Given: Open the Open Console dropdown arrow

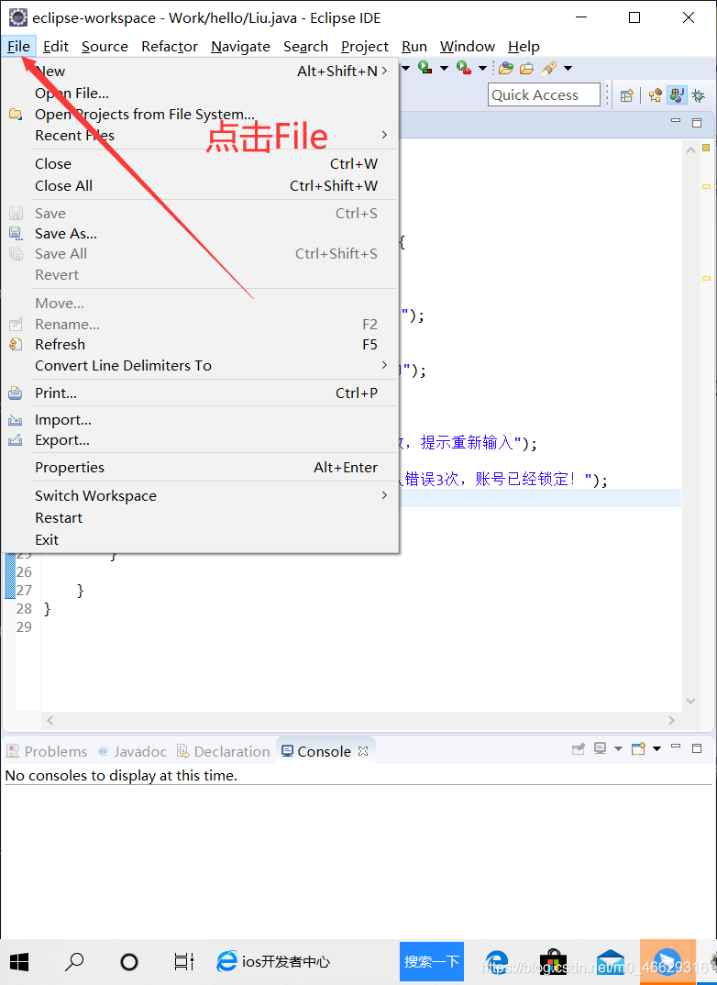Looking at the screenshot, I should (656, 748).
